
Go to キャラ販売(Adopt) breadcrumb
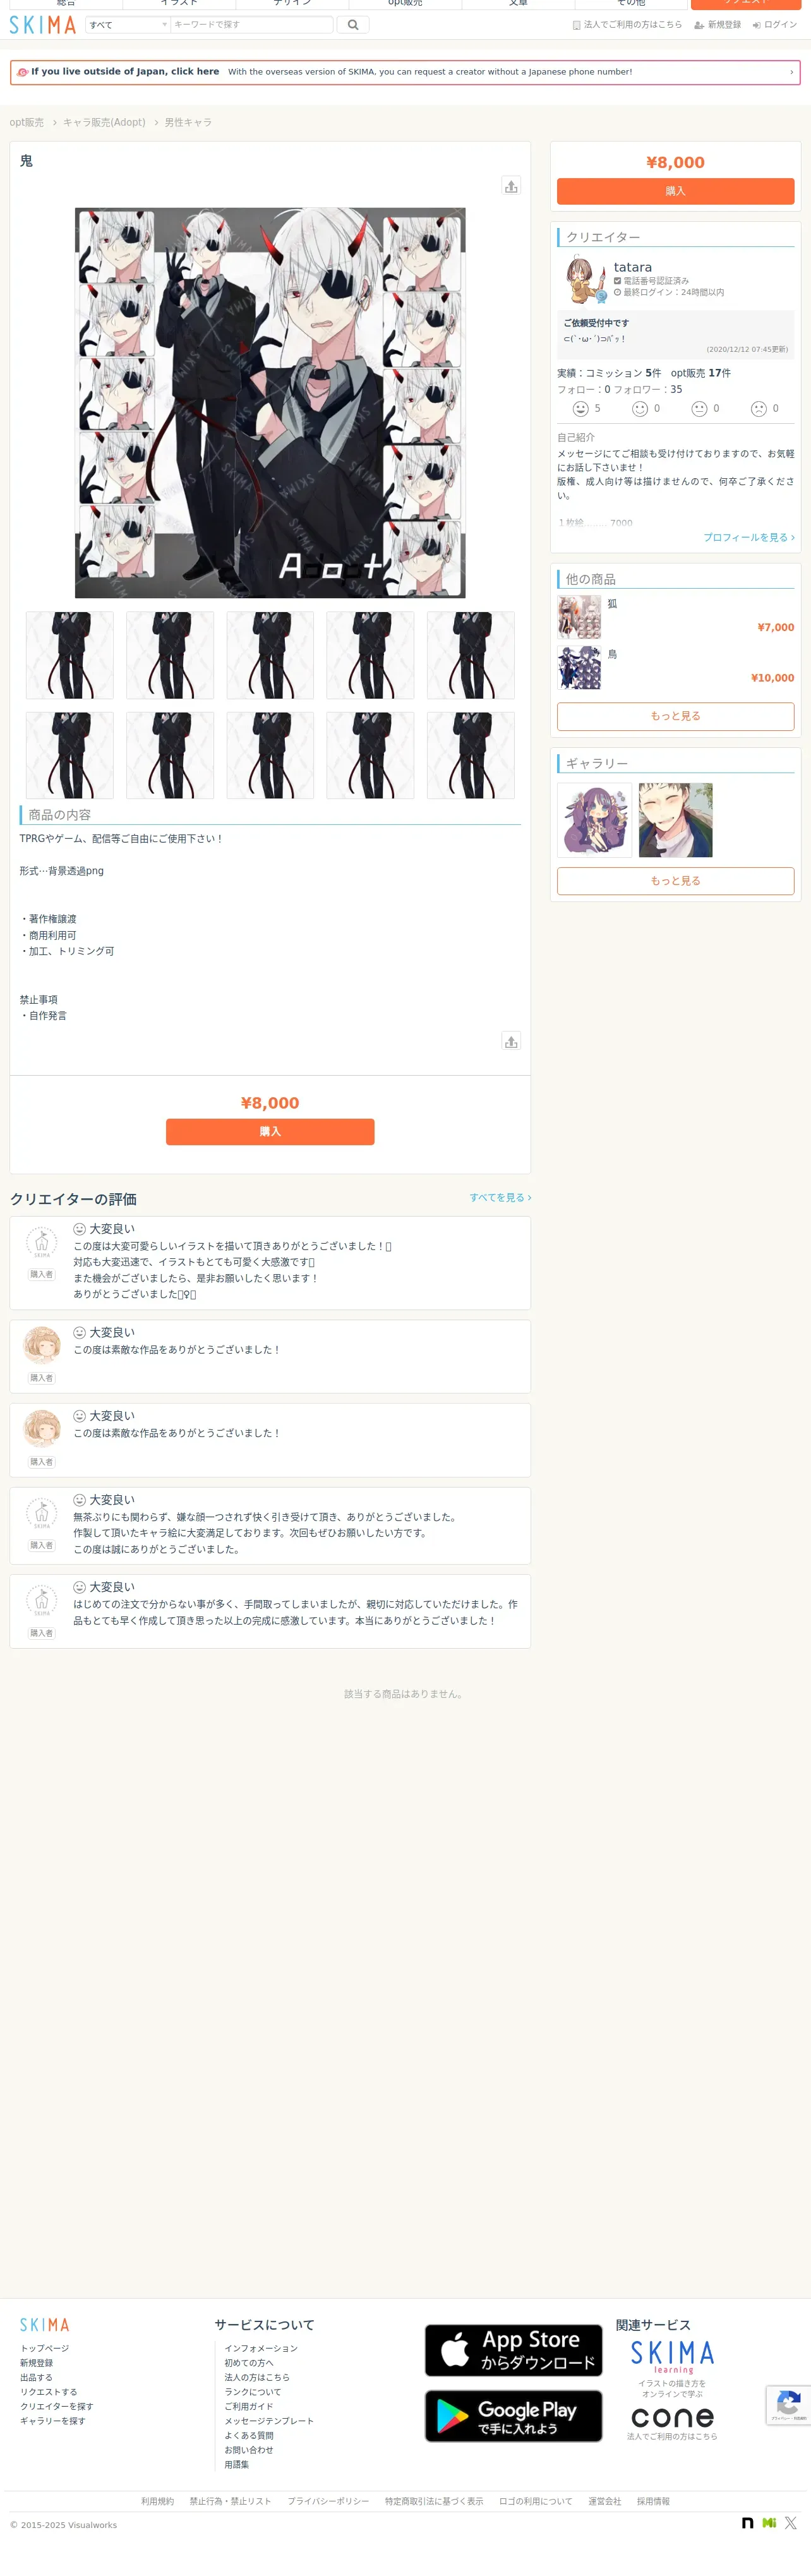pos(104,122)
